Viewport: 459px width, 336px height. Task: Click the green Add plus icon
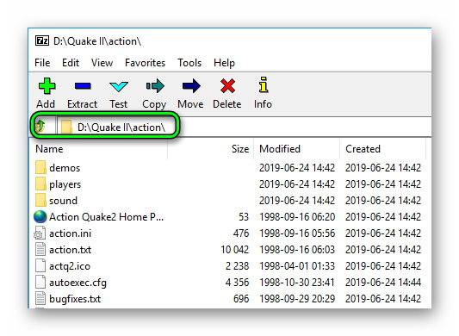click(x=47, y=86)
